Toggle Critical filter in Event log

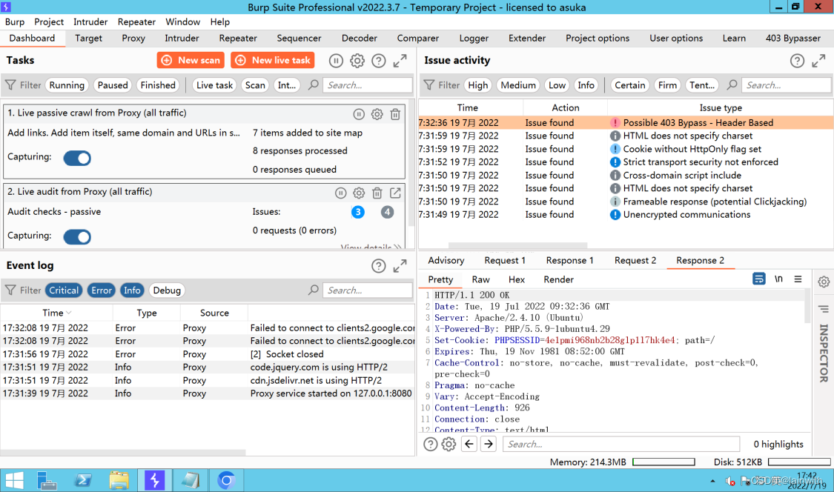click(x=64, y=290)
